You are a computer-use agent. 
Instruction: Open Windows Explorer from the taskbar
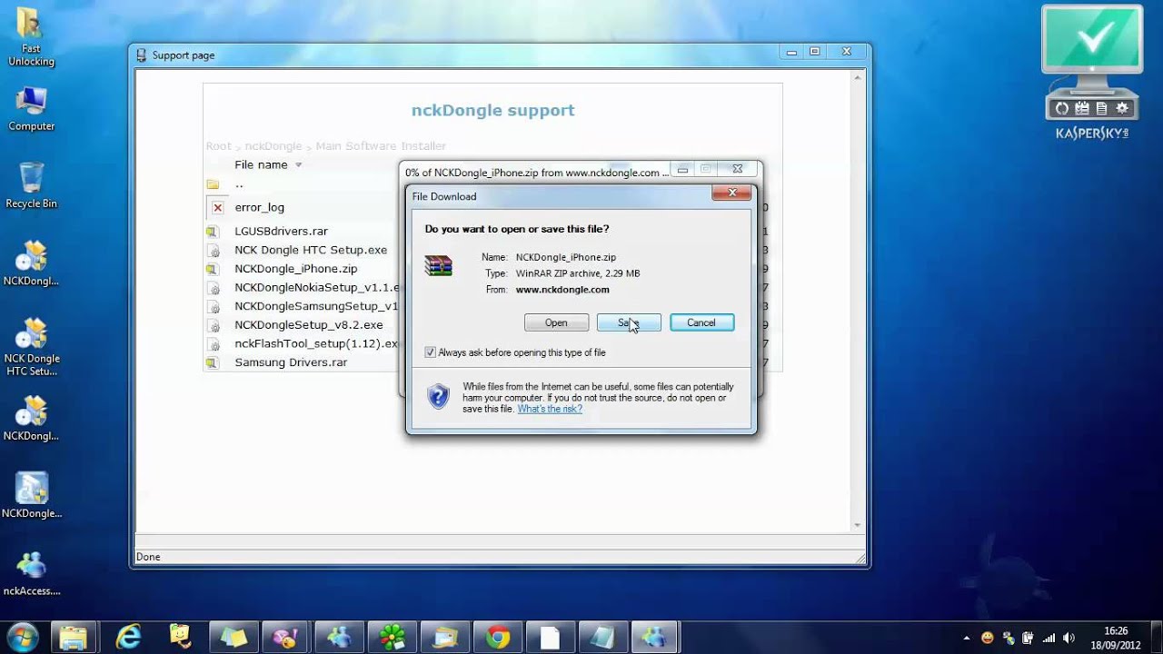pos(74,637)
